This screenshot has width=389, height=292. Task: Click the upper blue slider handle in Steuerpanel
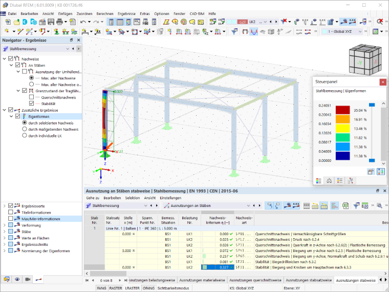(x=372, y=105)
